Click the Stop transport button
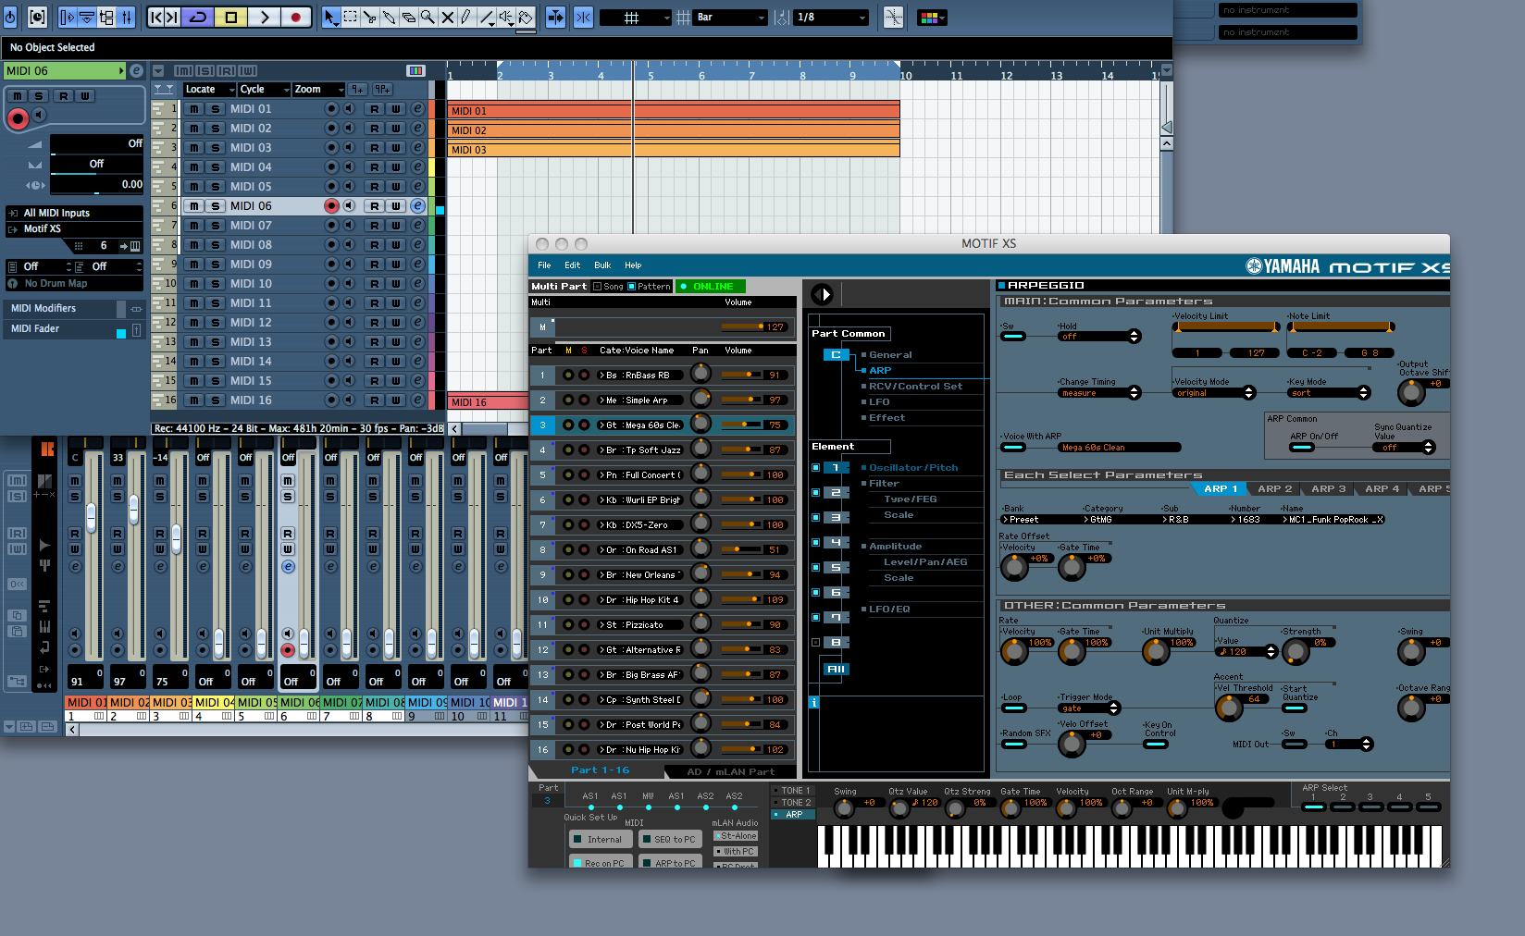 tap(230, 17)
